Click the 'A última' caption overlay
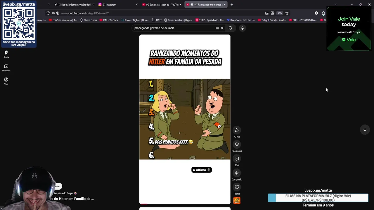 (202, 170)
